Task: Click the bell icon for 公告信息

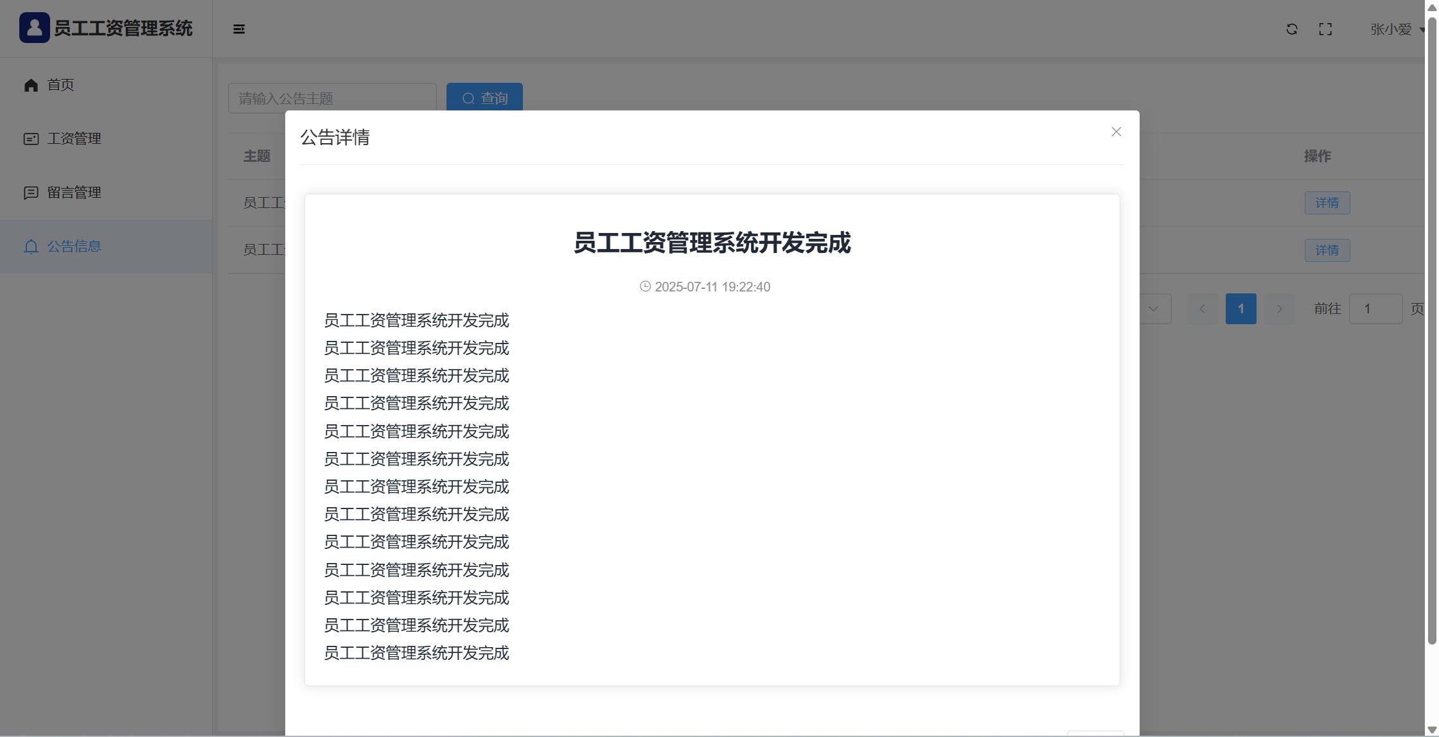Action: coord(31,247)
